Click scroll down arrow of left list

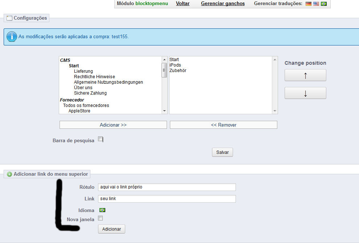(164, 111)
